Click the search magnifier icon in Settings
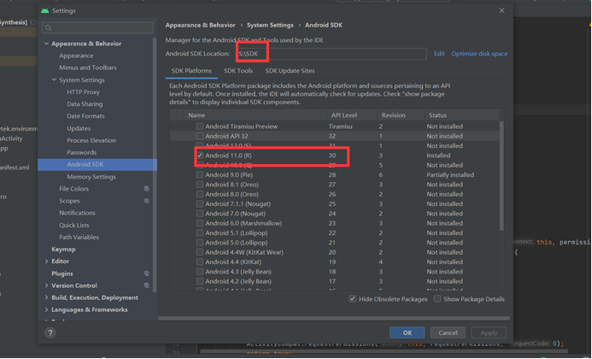The height and width of the screenshot is (359, 592). (x=49, y=27)
